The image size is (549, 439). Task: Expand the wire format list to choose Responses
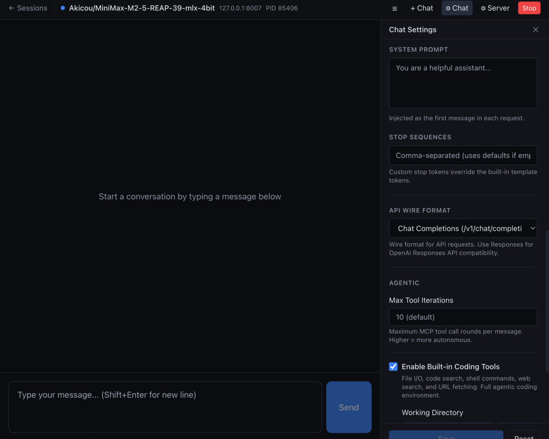[x=463, y=228]
